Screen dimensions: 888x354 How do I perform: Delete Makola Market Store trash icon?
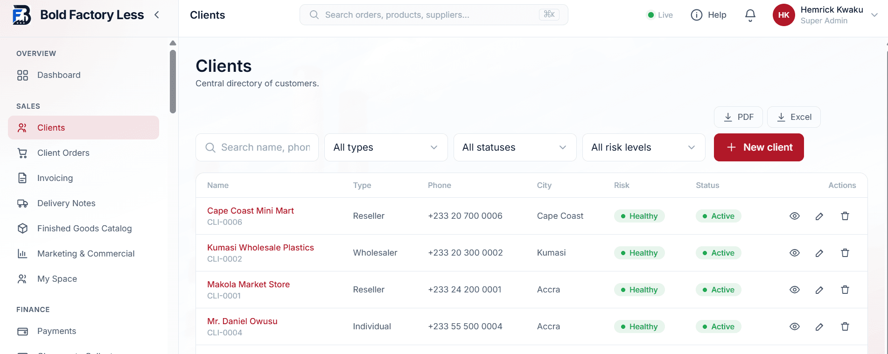pos(845,290)
